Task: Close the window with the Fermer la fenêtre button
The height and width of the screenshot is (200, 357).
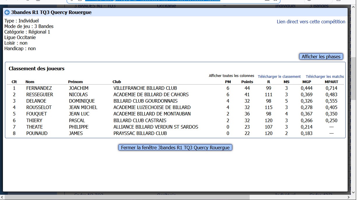Action: (x=175, y=148)
